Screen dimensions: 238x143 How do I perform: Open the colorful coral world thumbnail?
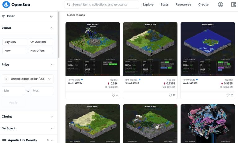coord(208,123)
